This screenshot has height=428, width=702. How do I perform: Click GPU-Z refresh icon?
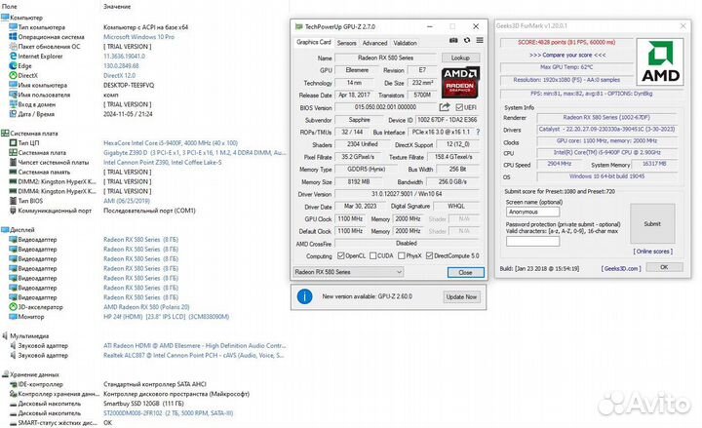pyautogui.click(x=467, y=40)
